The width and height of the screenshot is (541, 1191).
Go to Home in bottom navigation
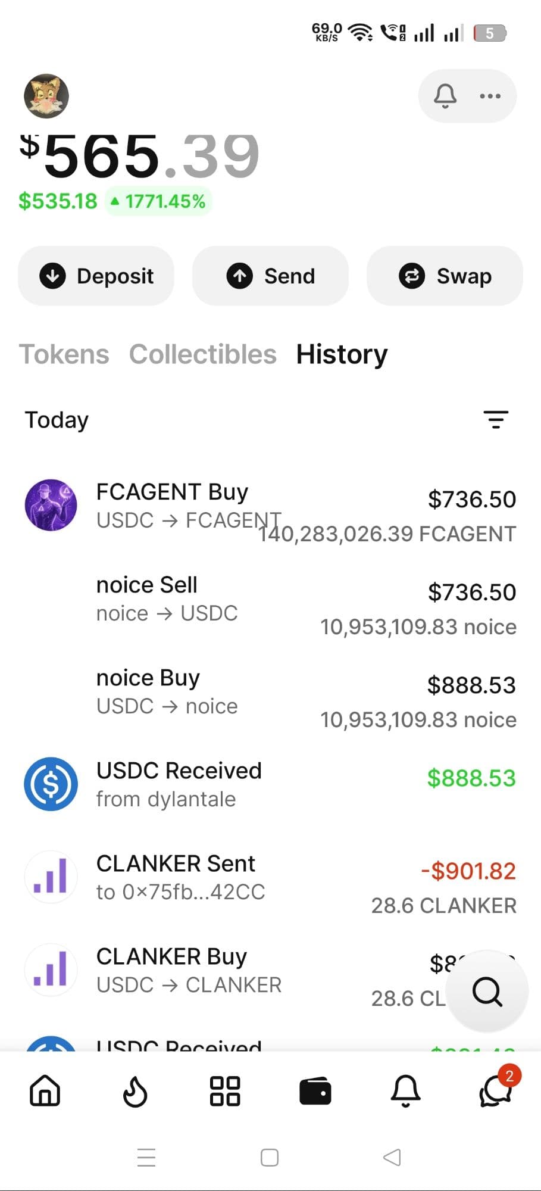coord(45,1092)
